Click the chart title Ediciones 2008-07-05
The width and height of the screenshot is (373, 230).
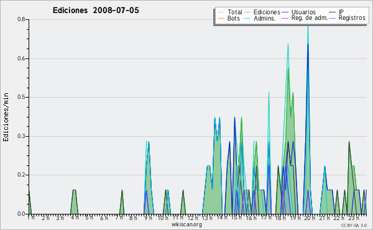(96, 11)
